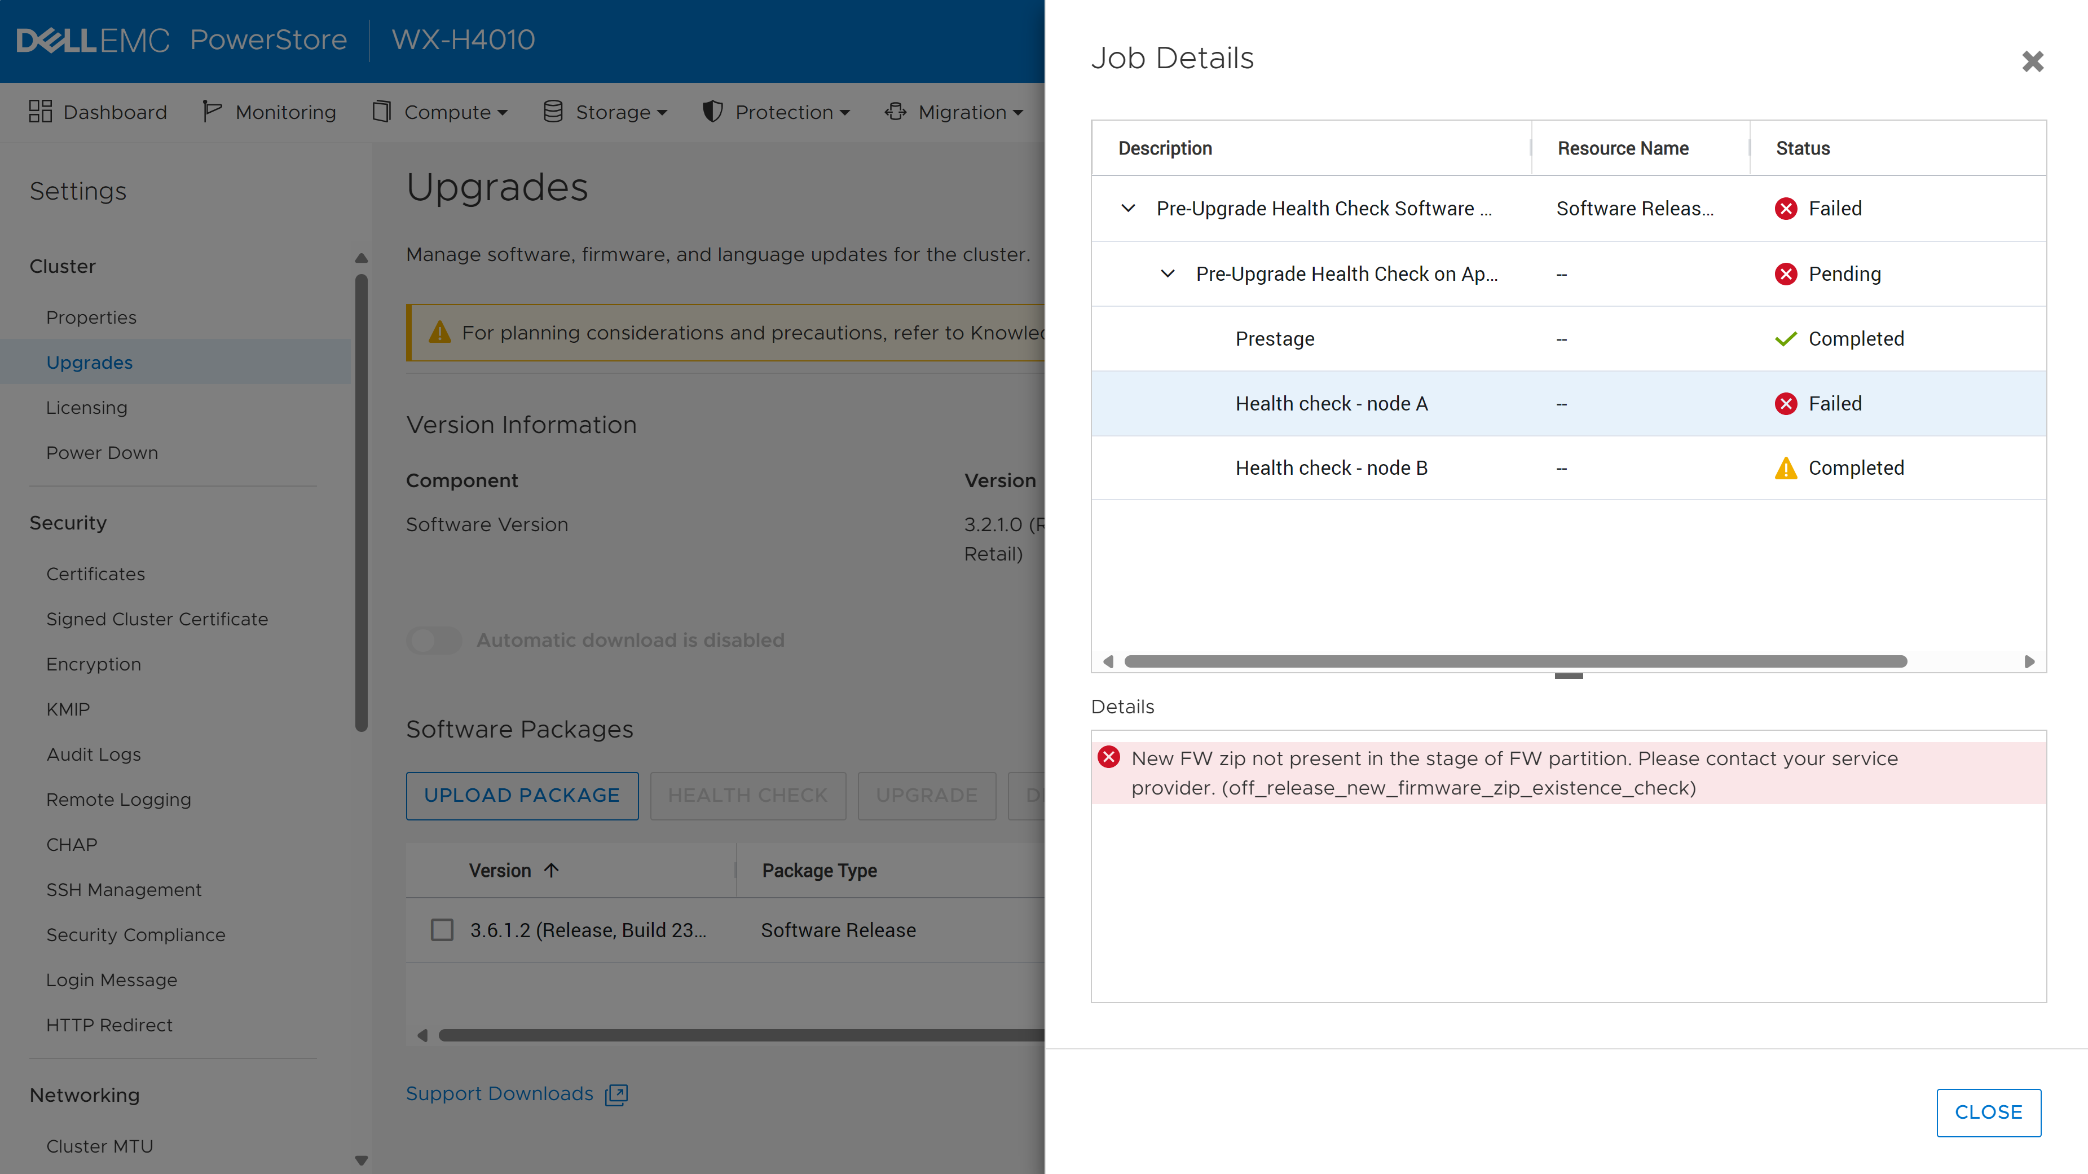Click the failed status icon beside Health check node A
The width and height of the screenshot is (2088, 1174).
tap(1786, 403)
